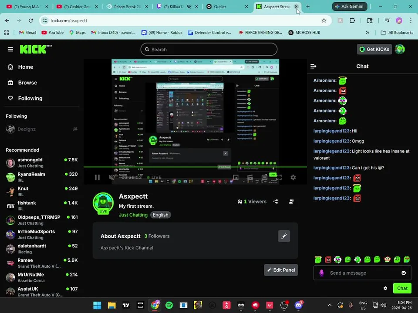Open the asmongold recommended channel
Screen dimensions: 418x313
(x=42, y=163)
